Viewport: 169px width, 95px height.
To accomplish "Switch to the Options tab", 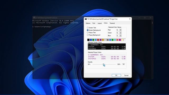I will coord(88,23).
